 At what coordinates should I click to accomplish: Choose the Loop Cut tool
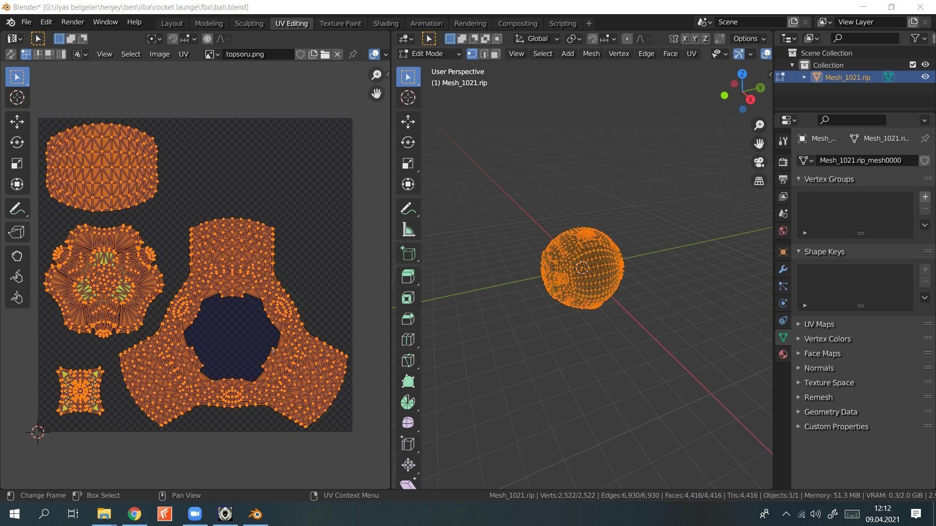[408, 339]
